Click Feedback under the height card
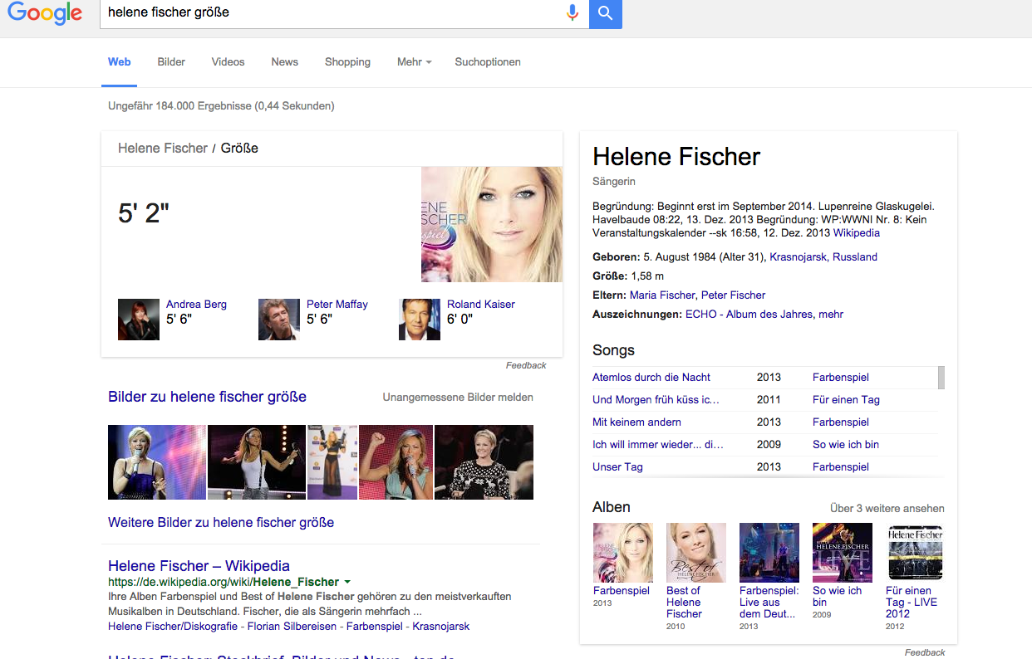 [x=526, y=365]
